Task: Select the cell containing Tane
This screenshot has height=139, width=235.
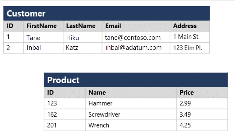Action: tap(33, 38)
